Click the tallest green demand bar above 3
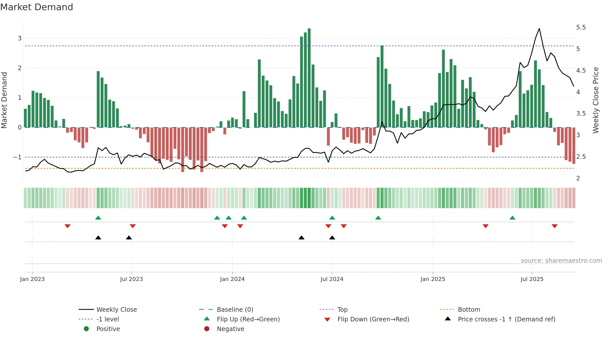The image size is (611, 343). (309, 78)
